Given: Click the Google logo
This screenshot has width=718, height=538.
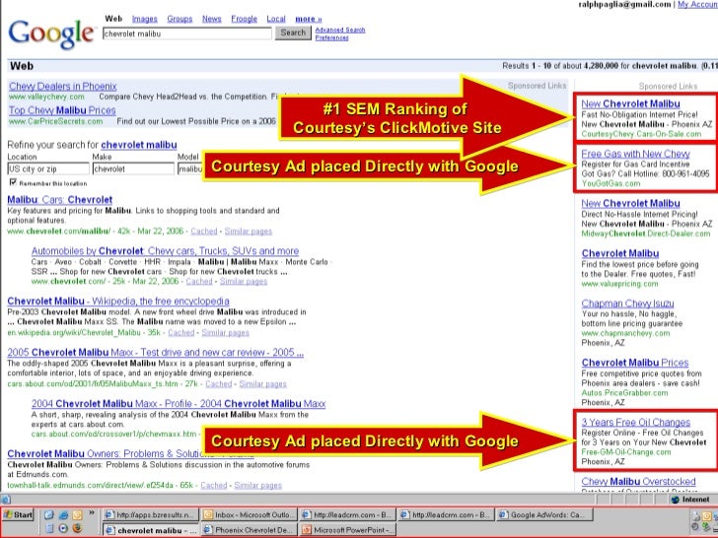Looking at the screenshot, I should click(x=49, y=35).
